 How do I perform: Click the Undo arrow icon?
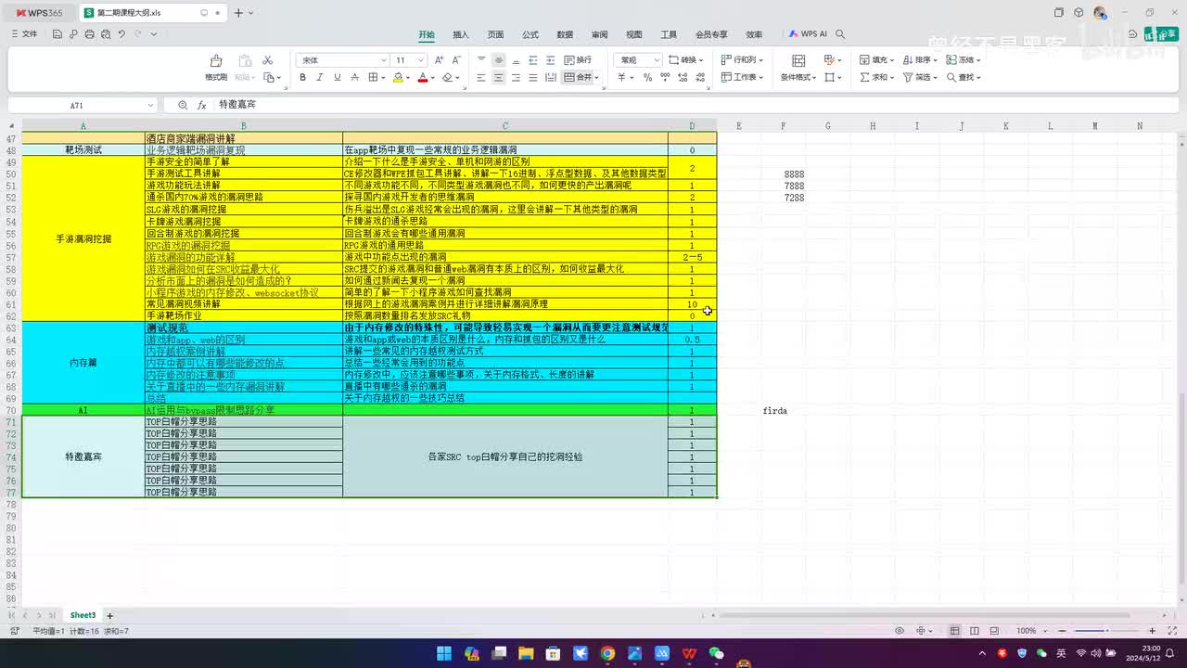pos(121,34)
